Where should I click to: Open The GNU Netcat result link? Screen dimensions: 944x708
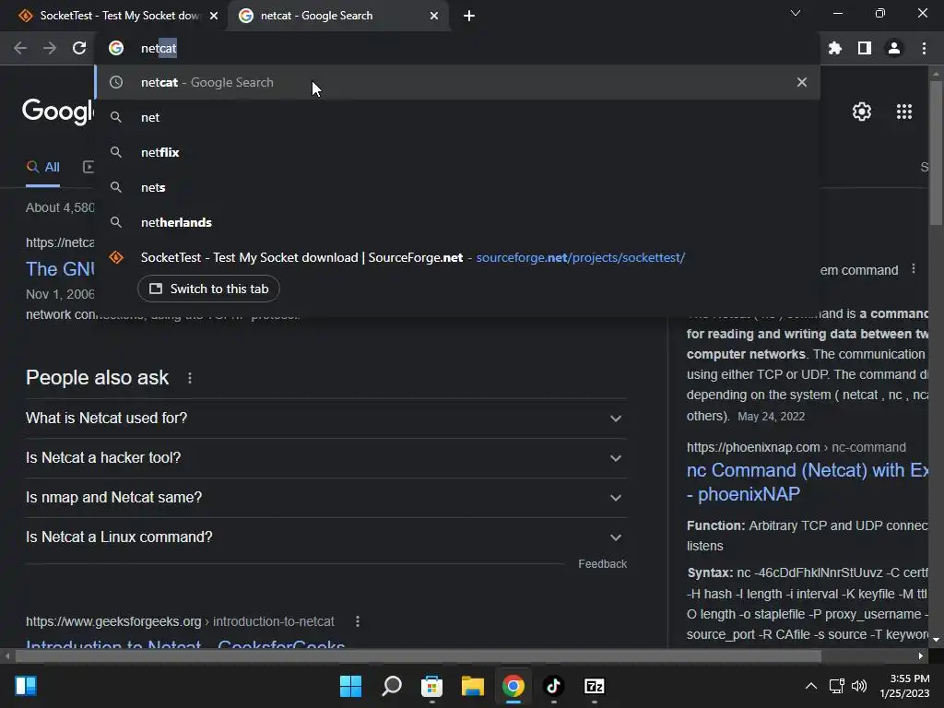pyautogui.click(x=60, y=269)
